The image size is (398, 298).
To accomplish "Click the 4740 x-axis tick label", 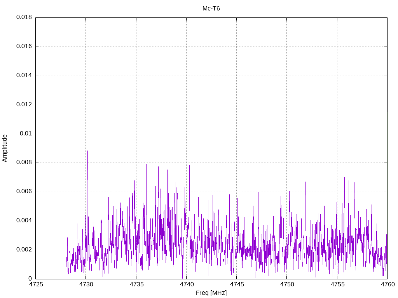I will 186,284.
